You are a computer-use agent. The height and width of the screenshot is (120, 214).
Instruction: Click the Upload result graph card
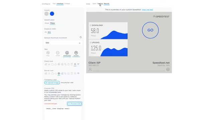click(108, 48)
